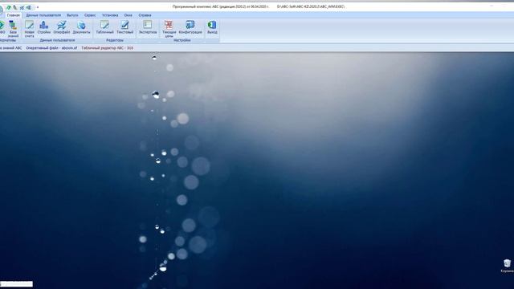Viewport: 514px width, 289px height.
Task: Open the База знаний ribbon button
Action: tap(13, 29)
